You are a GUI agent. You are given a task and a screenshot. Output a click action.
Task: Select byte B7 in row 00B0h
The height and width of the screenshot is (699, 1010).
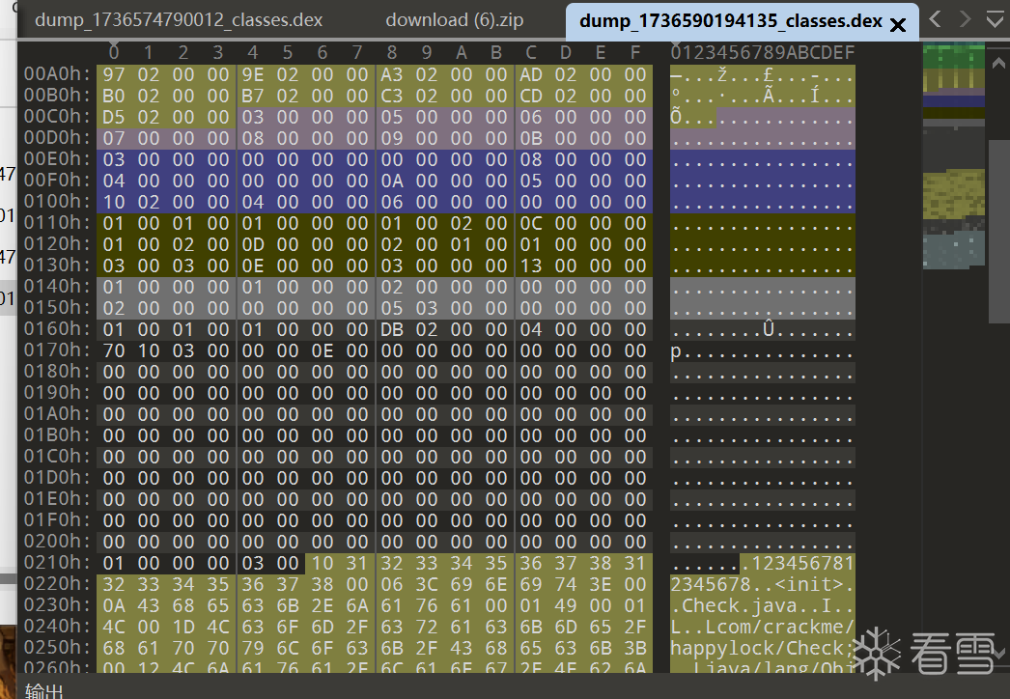pos(253,96)
